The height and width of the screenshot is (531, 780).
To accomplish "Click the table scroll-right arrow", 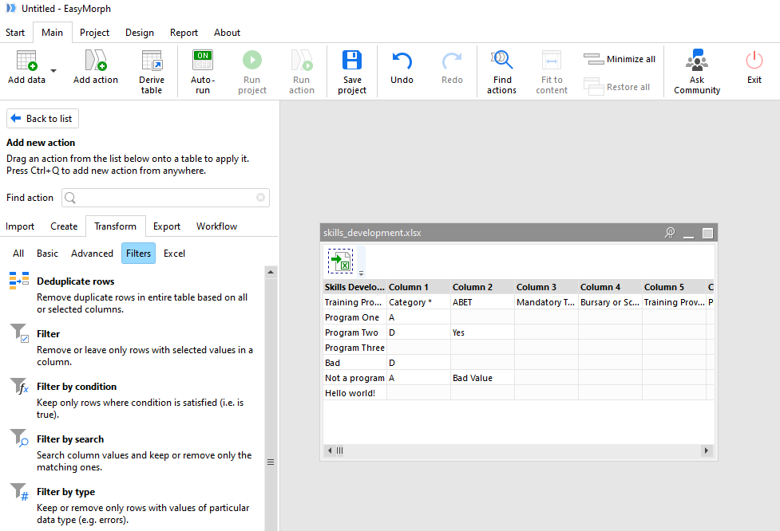I will pyautogui.click(x=706, y=450).
